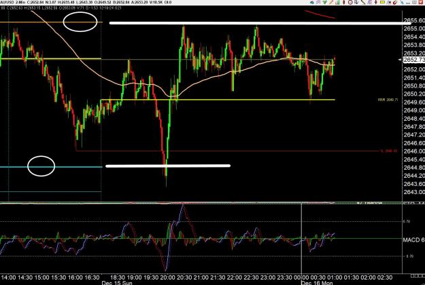Click the 14:00 time axis label

coord(8,278)
